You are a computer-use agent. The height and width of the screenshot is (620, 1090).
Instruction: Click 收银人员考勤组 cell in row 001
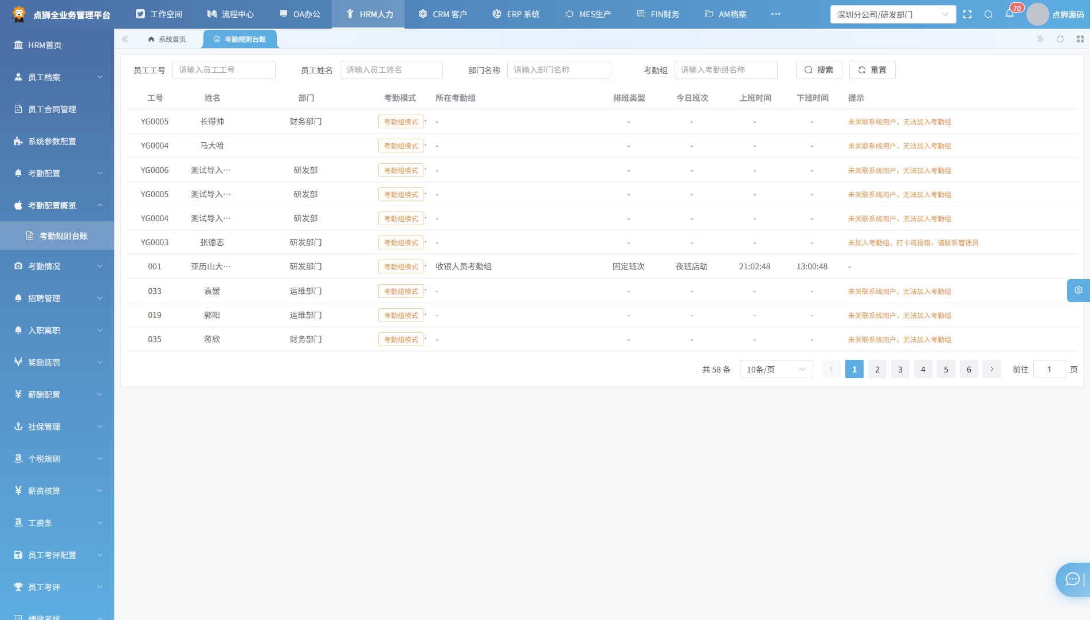[464, 266]
